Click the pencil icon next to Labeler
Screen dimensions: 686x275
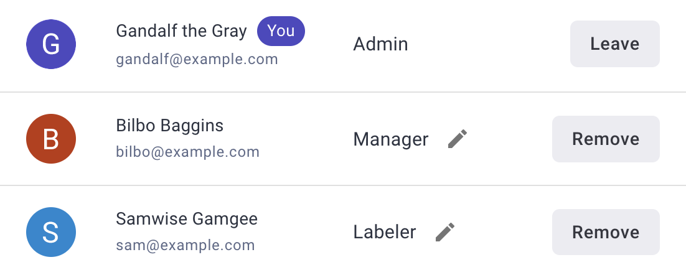click(445, 232)
